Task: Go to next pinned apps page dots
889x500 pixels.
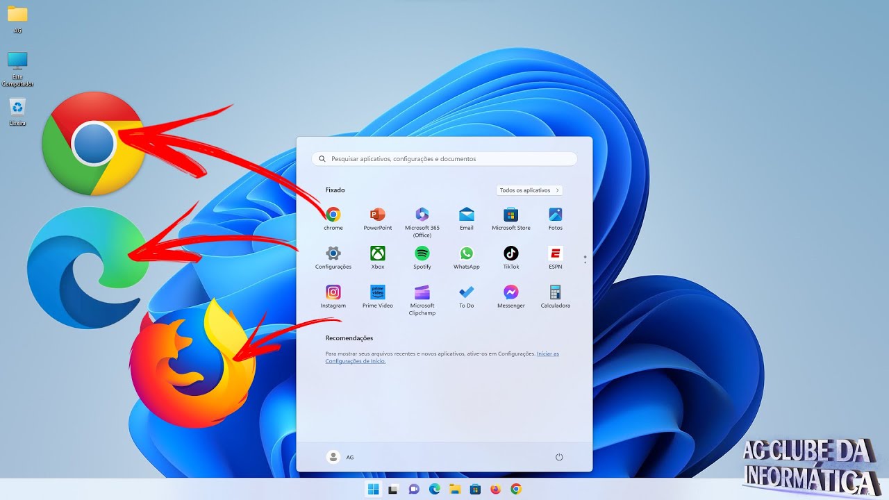Action: click(x=585, y=259)
